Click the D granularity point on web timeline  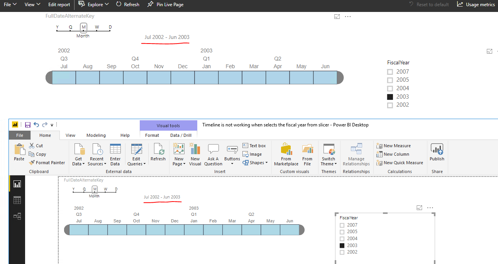110,30
